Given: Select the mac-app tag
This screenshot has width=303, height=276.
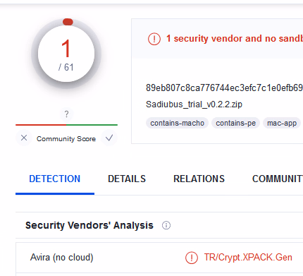Looking at the screenshot, I should (282, 123).
